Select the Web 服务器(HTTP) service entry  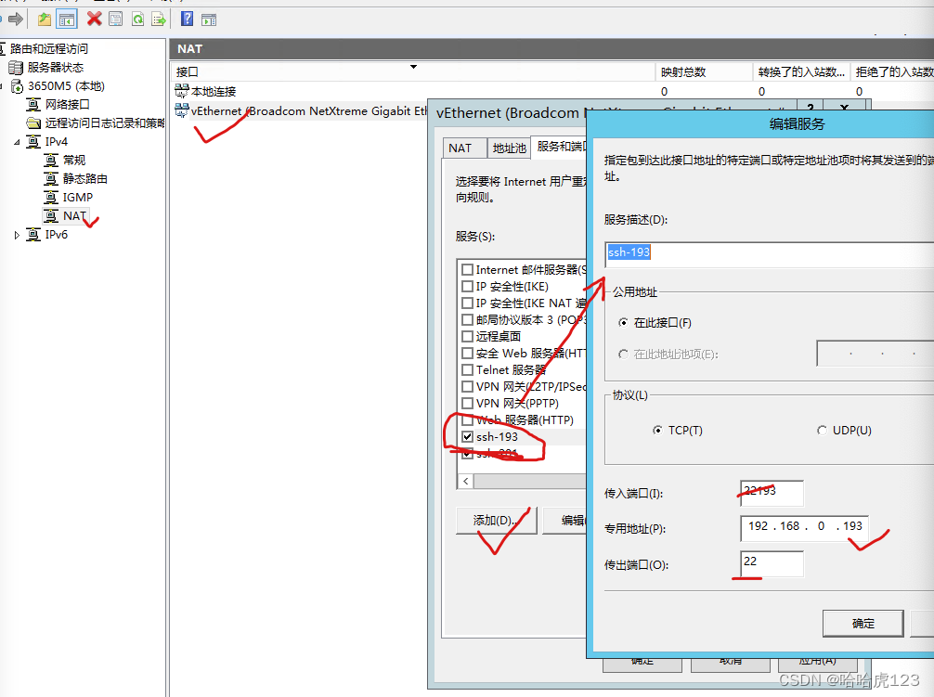pyautogui.click(x=525, y=419)
